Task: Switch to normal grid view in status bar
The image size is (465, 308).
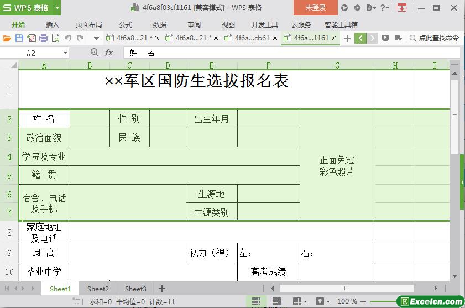Action: coord(257,301)
